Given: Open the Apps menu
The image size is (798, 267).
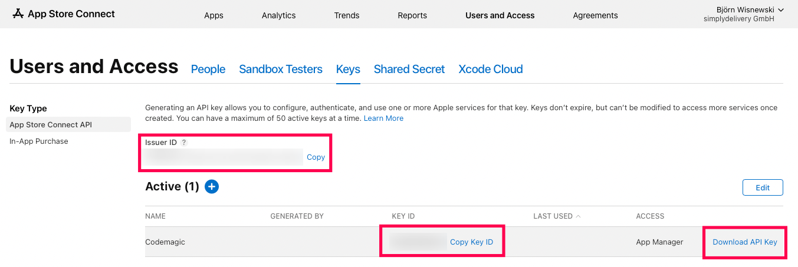Looking at the screenshot, I should tap(214, 15).
